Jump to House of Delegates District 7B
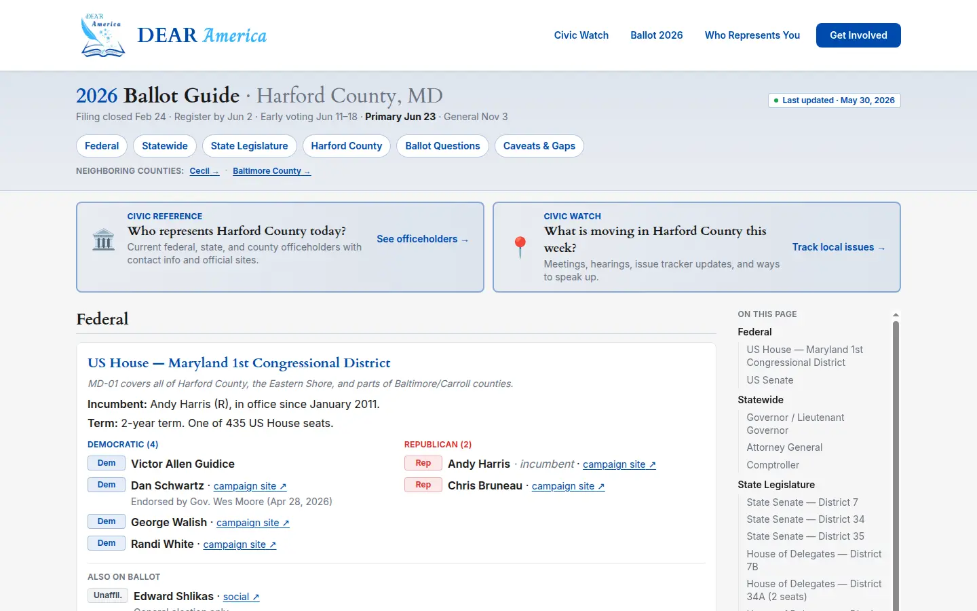The height and width of the screenshot is (611, 977). pos(814,560)
